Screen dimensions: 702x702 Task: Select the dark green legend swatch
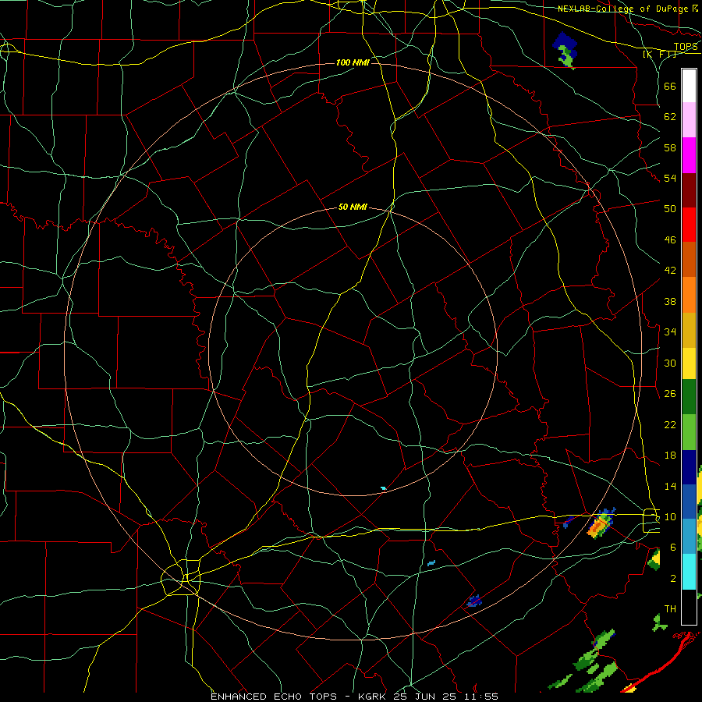point(689,397)
